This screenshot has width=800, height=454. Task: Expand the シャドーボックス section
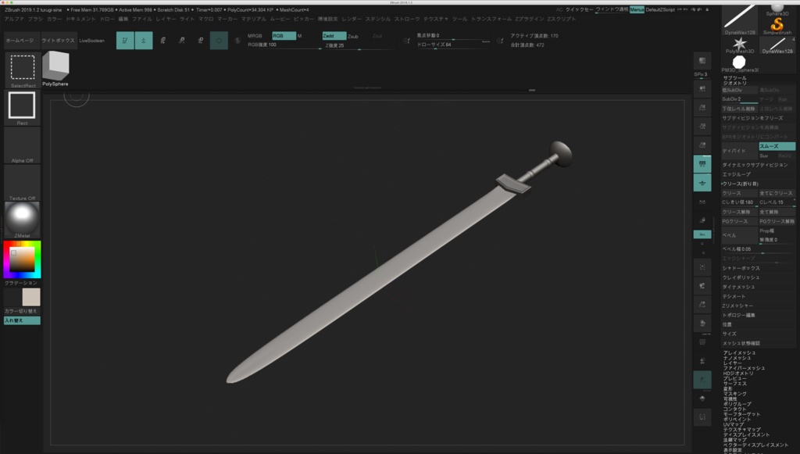[x=741, y=268]
